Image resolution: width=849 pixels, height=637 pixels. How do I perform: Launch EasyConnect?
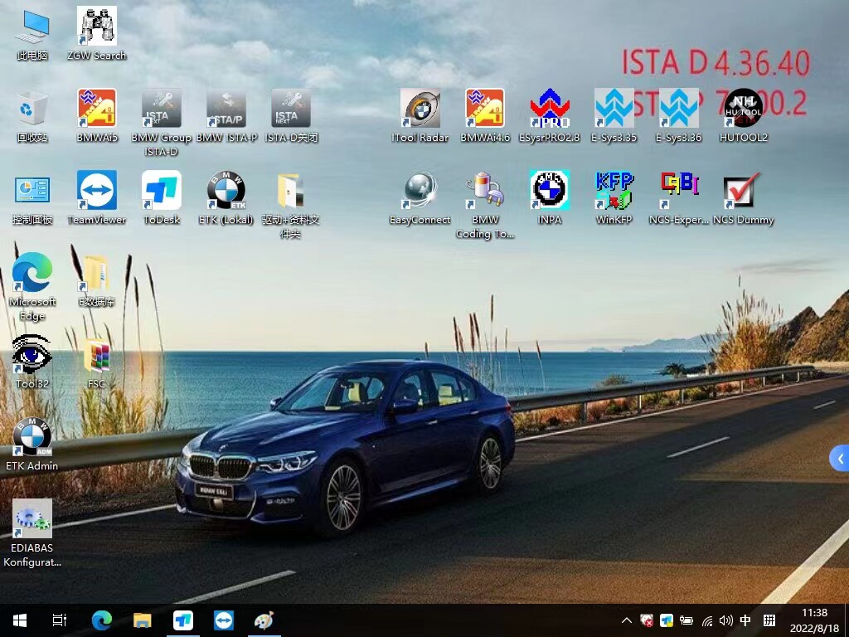click(x=420, y=198)
